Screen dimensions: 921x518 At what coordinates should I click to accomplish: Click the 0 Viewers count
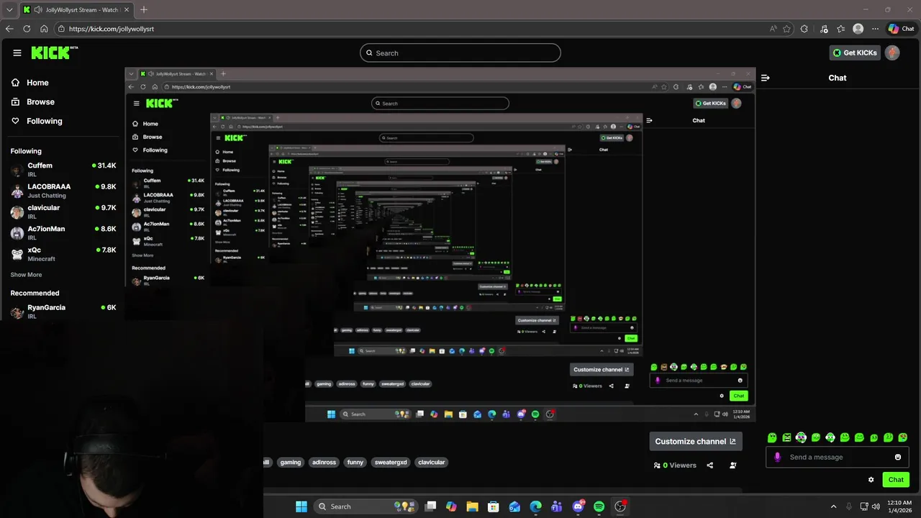tap(675, 465)
